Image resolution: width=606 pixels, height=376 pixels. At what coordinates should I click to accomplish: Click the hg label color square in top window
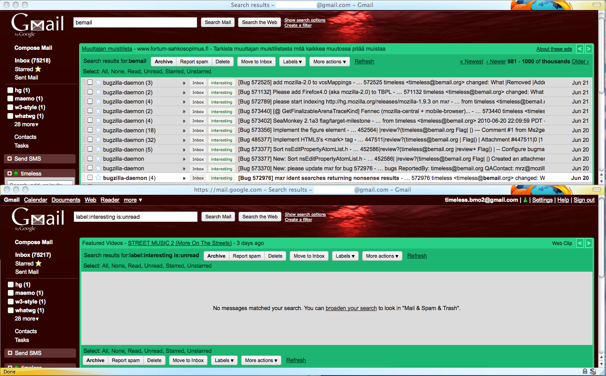coord(10,90)
